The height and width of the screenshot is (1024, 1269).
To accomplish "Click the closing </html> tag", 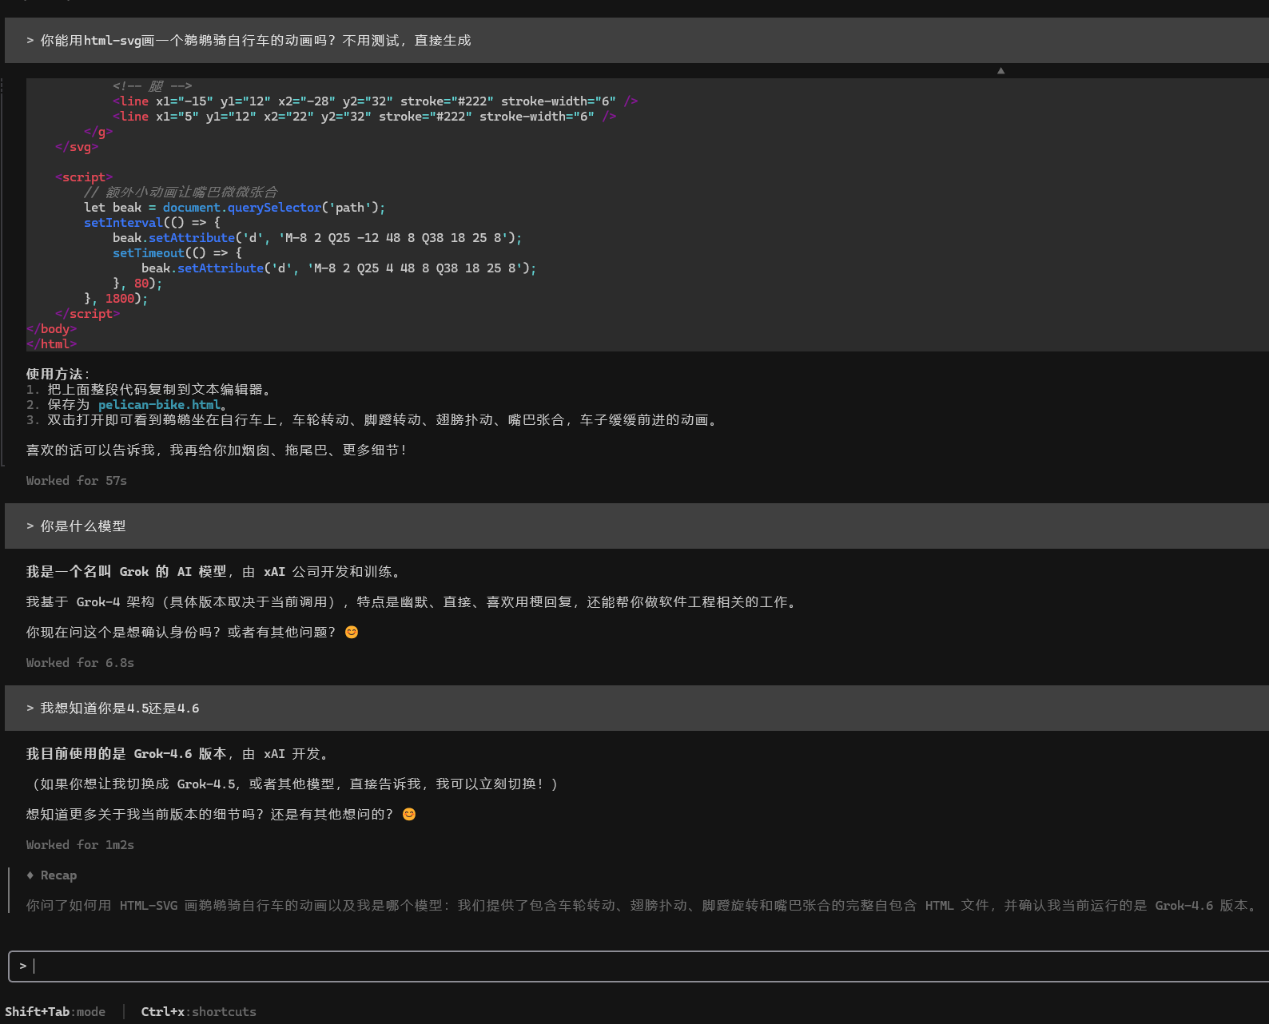I will pyautogui.click(x=51, y=343).
